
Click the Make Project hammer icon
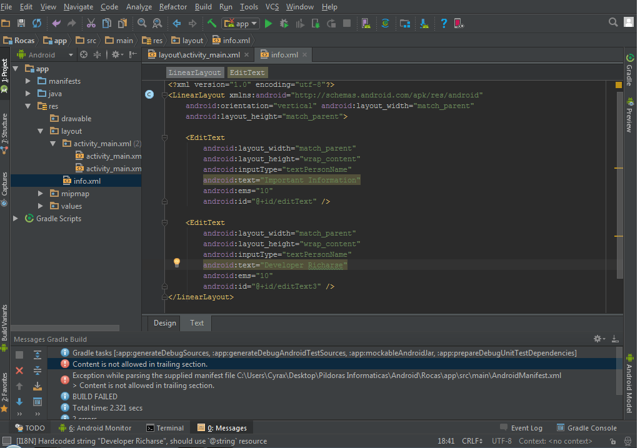pos(211,23)
